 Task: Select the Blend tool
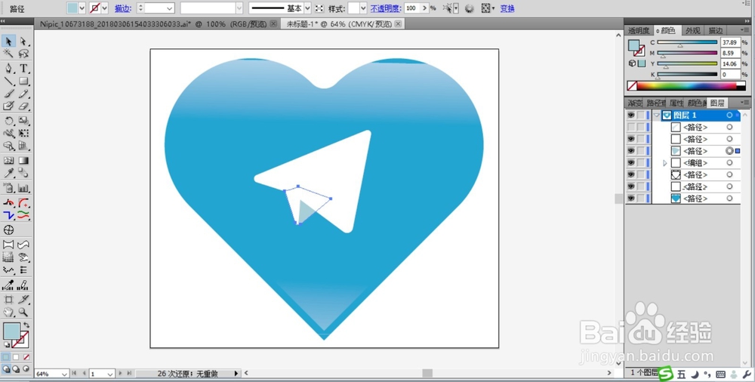23,173
